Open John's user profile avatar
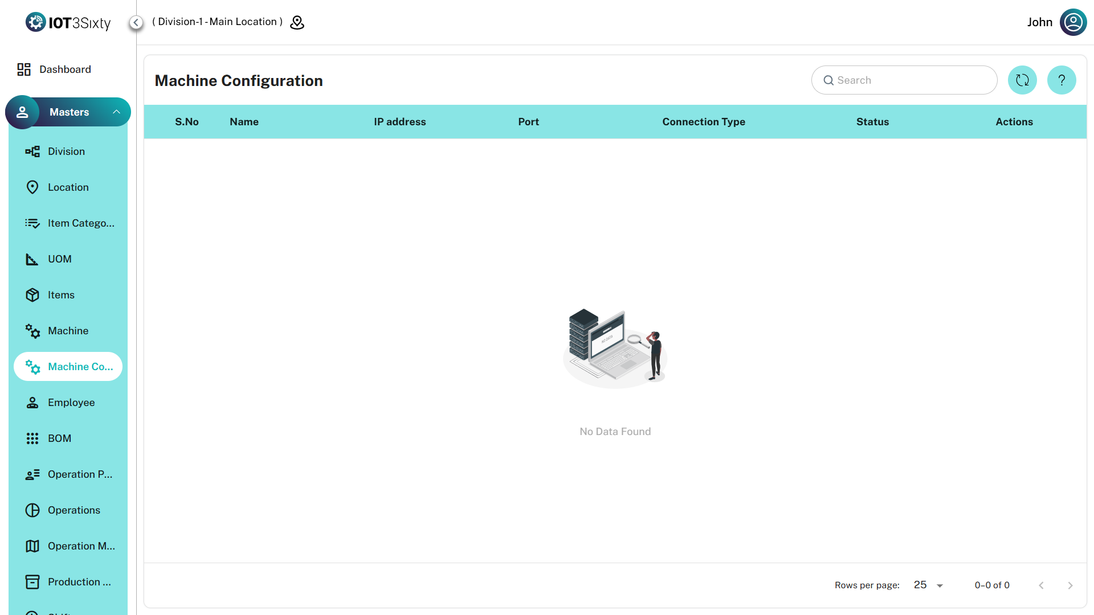The height and width of the screenshot is (615, 1094). (x=1073, y=22)
